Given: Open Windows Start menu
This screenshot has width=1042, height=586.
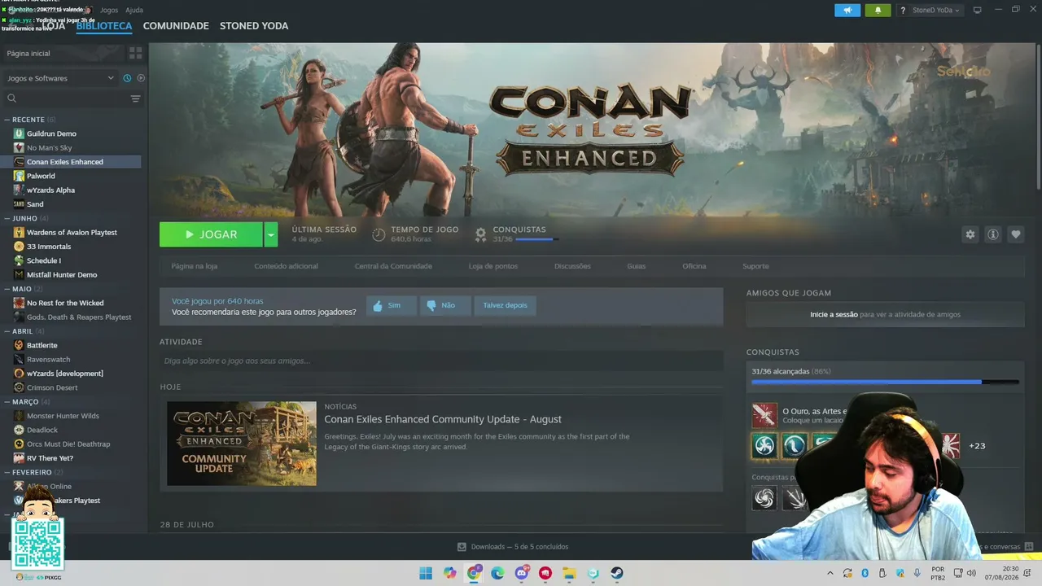Looking at the screenshot, I should (x=426, y=573).
